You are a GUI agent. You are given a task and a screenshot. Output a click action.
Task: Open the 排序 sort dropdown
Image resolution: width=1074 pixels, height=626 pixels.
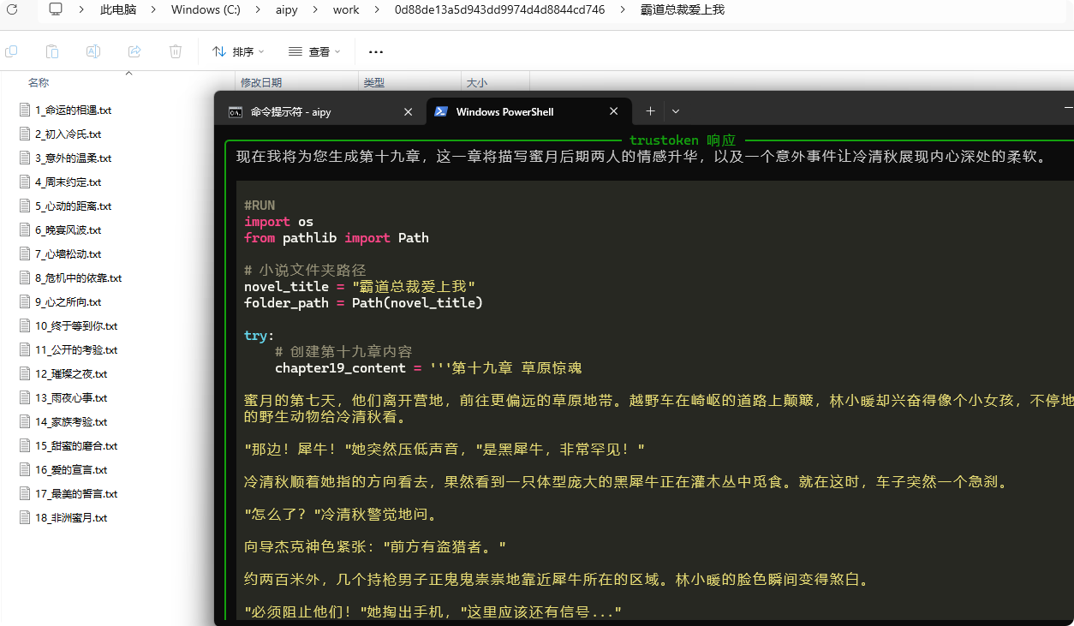(x=238, y=51)
